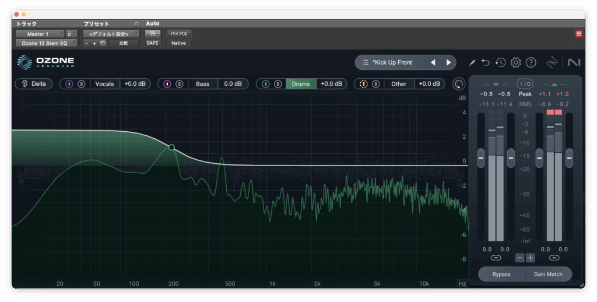Expand the Ozone 12 Stem EQ plugin selector
597x302 pixels.
click(x=45, y=43)
